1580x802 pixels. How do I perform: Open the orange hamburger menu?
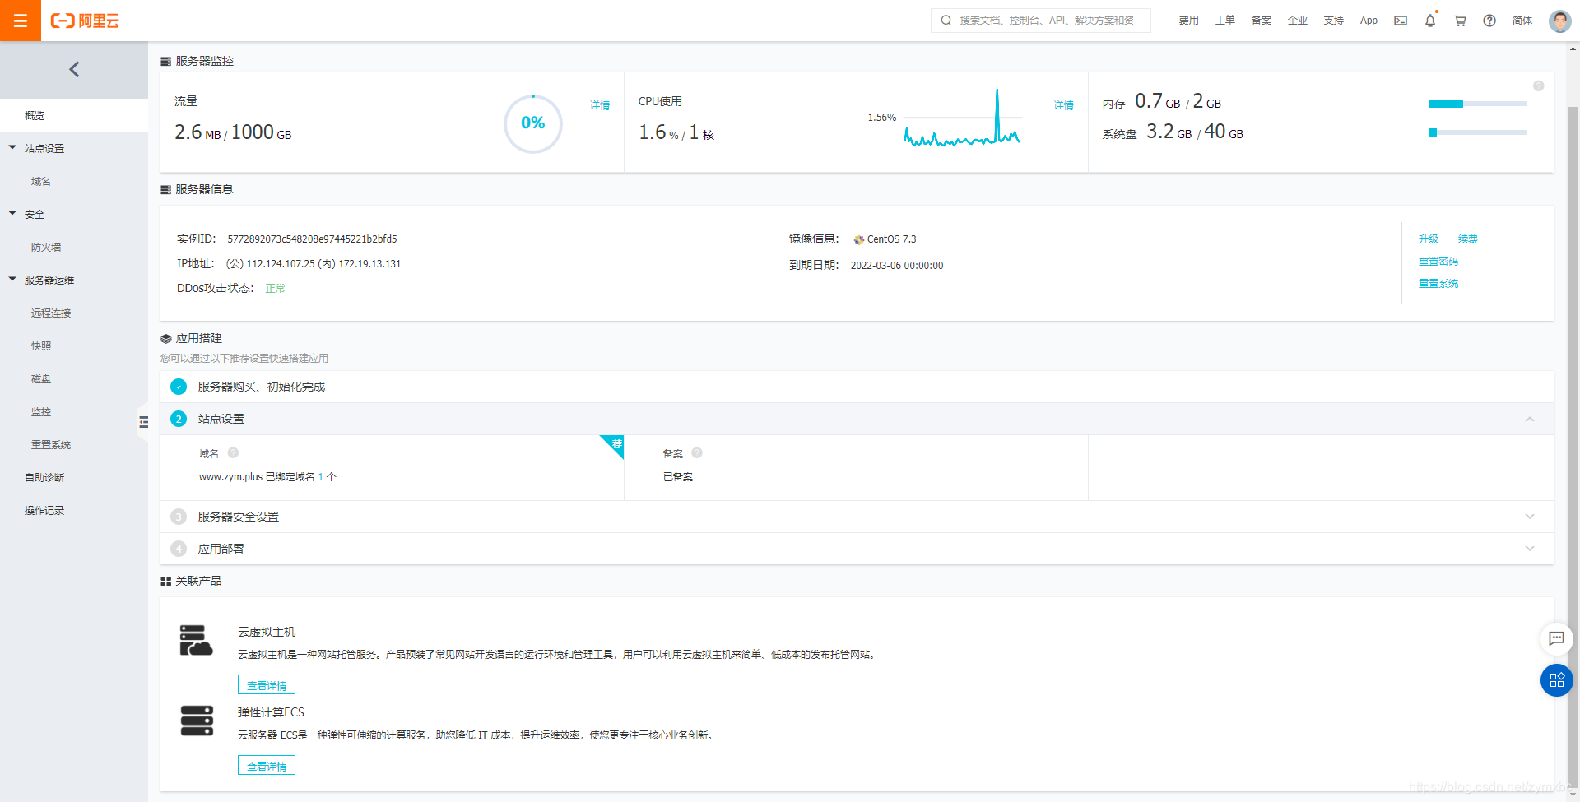21,21
